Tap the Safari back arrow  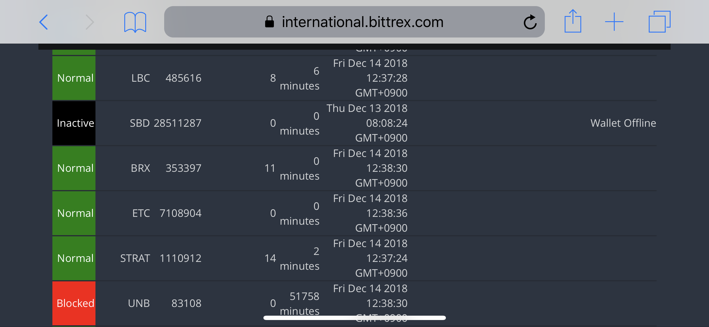tap(44, 22)
